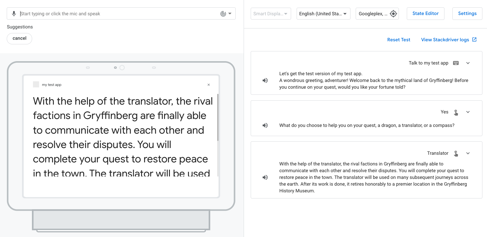Open the State Editor

click(425, 13)
